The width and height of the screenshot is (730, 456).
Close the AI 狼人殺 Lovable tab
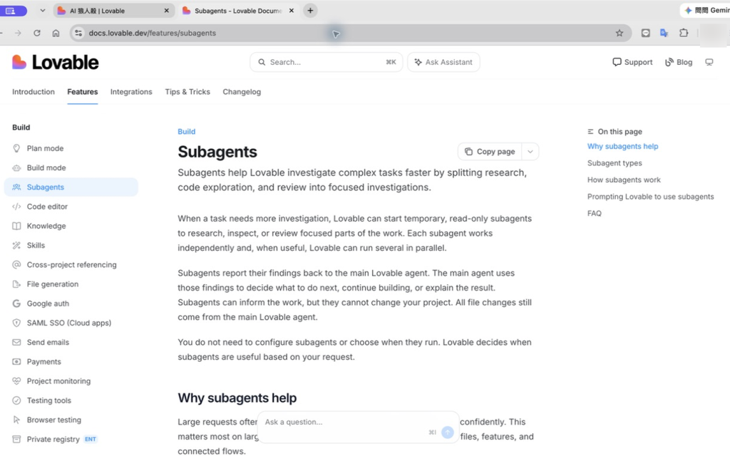pyautogui.click(x=167, y=11)
